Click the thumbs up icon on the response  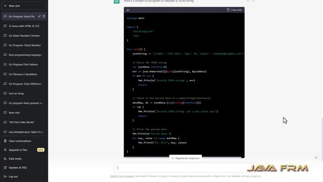(248, 1)
